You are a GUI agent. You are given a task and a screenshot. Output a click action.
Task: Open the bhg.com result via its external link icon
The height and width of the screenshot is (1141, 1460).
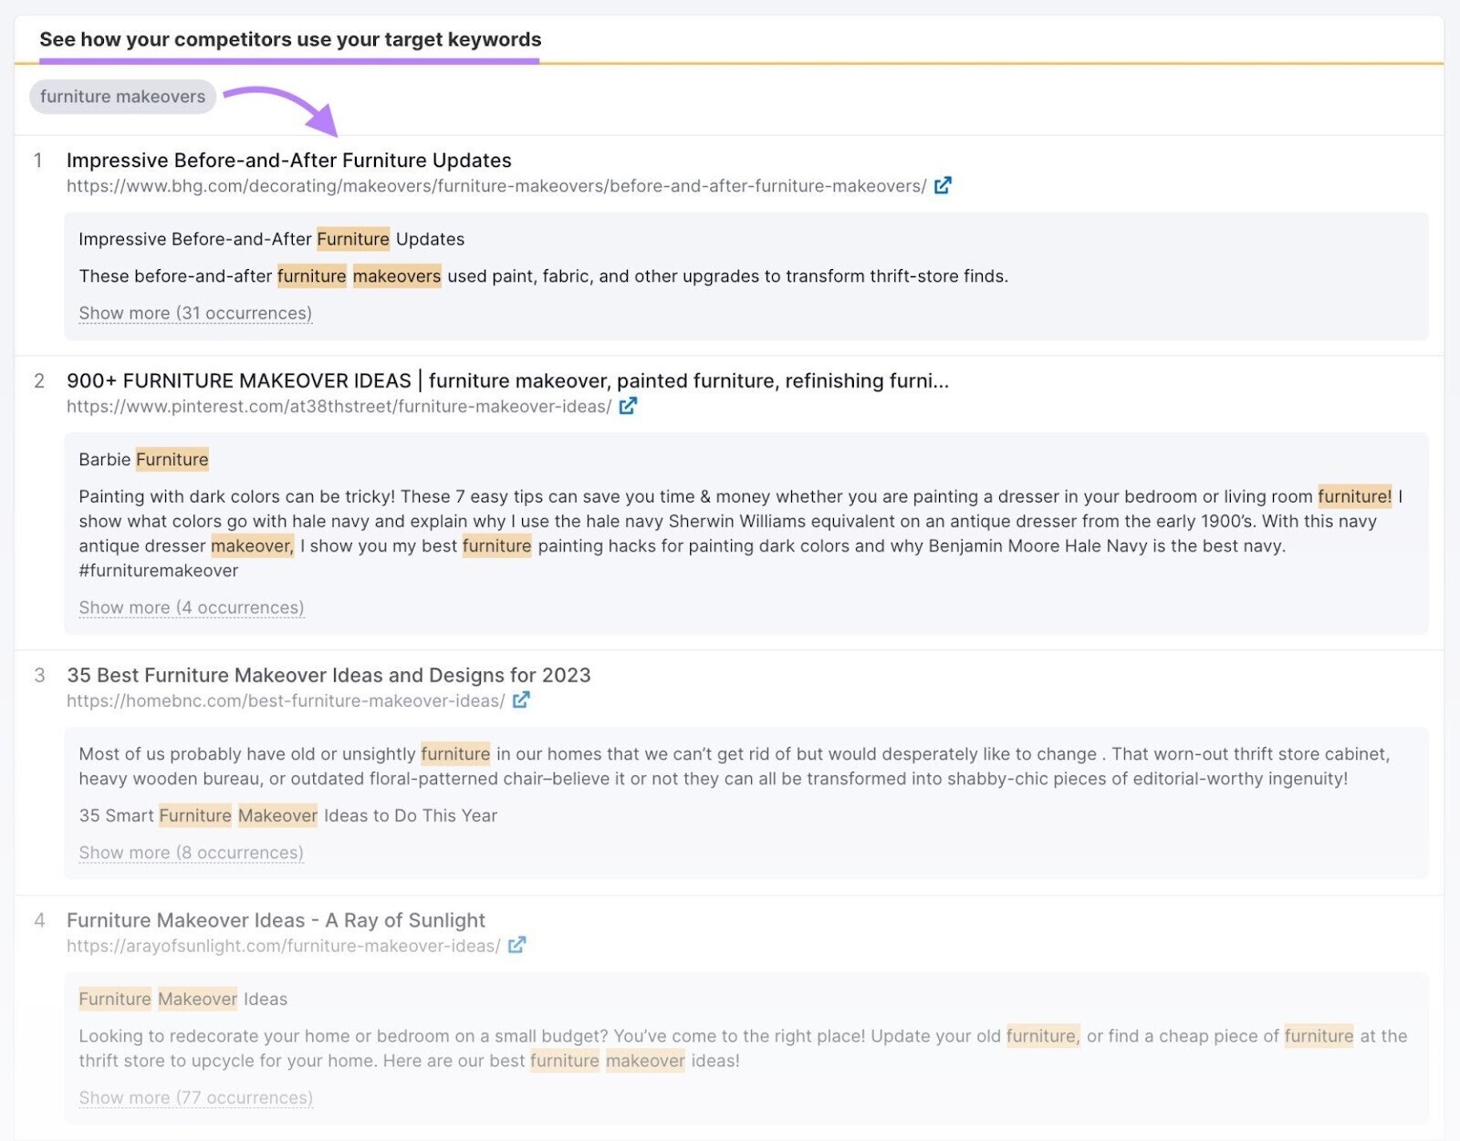pyautogui.click(x=944, y=185)
